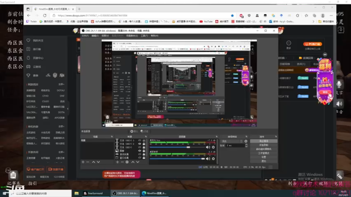The width and height of the screenshot is (351, 197).
Task: Move the scene down in OBS
Action: tap(98, 162)
